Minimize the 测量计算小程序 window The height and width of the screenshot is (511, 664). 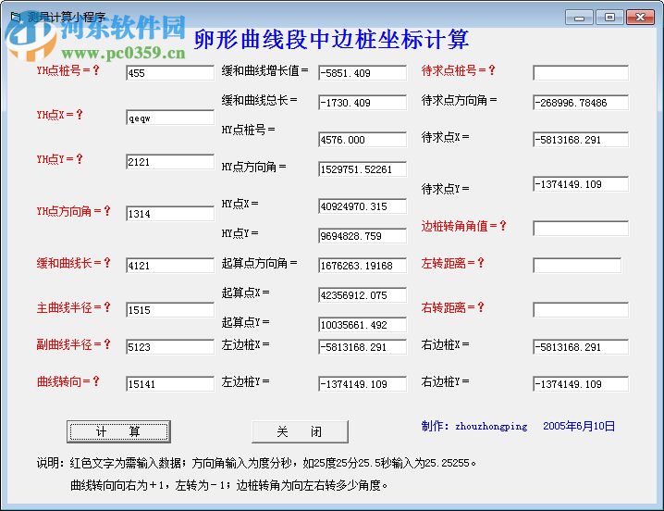[x=579, y=18]
